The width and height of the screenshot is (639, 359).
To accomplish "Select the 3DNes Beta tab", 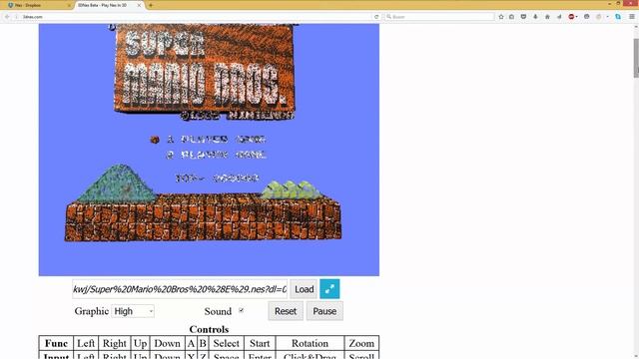I will click(x=109, y=5).
